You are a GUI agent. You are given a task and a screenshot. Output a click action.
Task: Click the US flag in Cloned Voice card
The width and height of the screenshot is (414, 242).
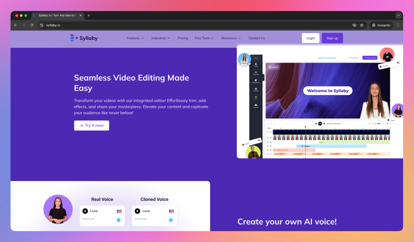click(x=171, y=211)
